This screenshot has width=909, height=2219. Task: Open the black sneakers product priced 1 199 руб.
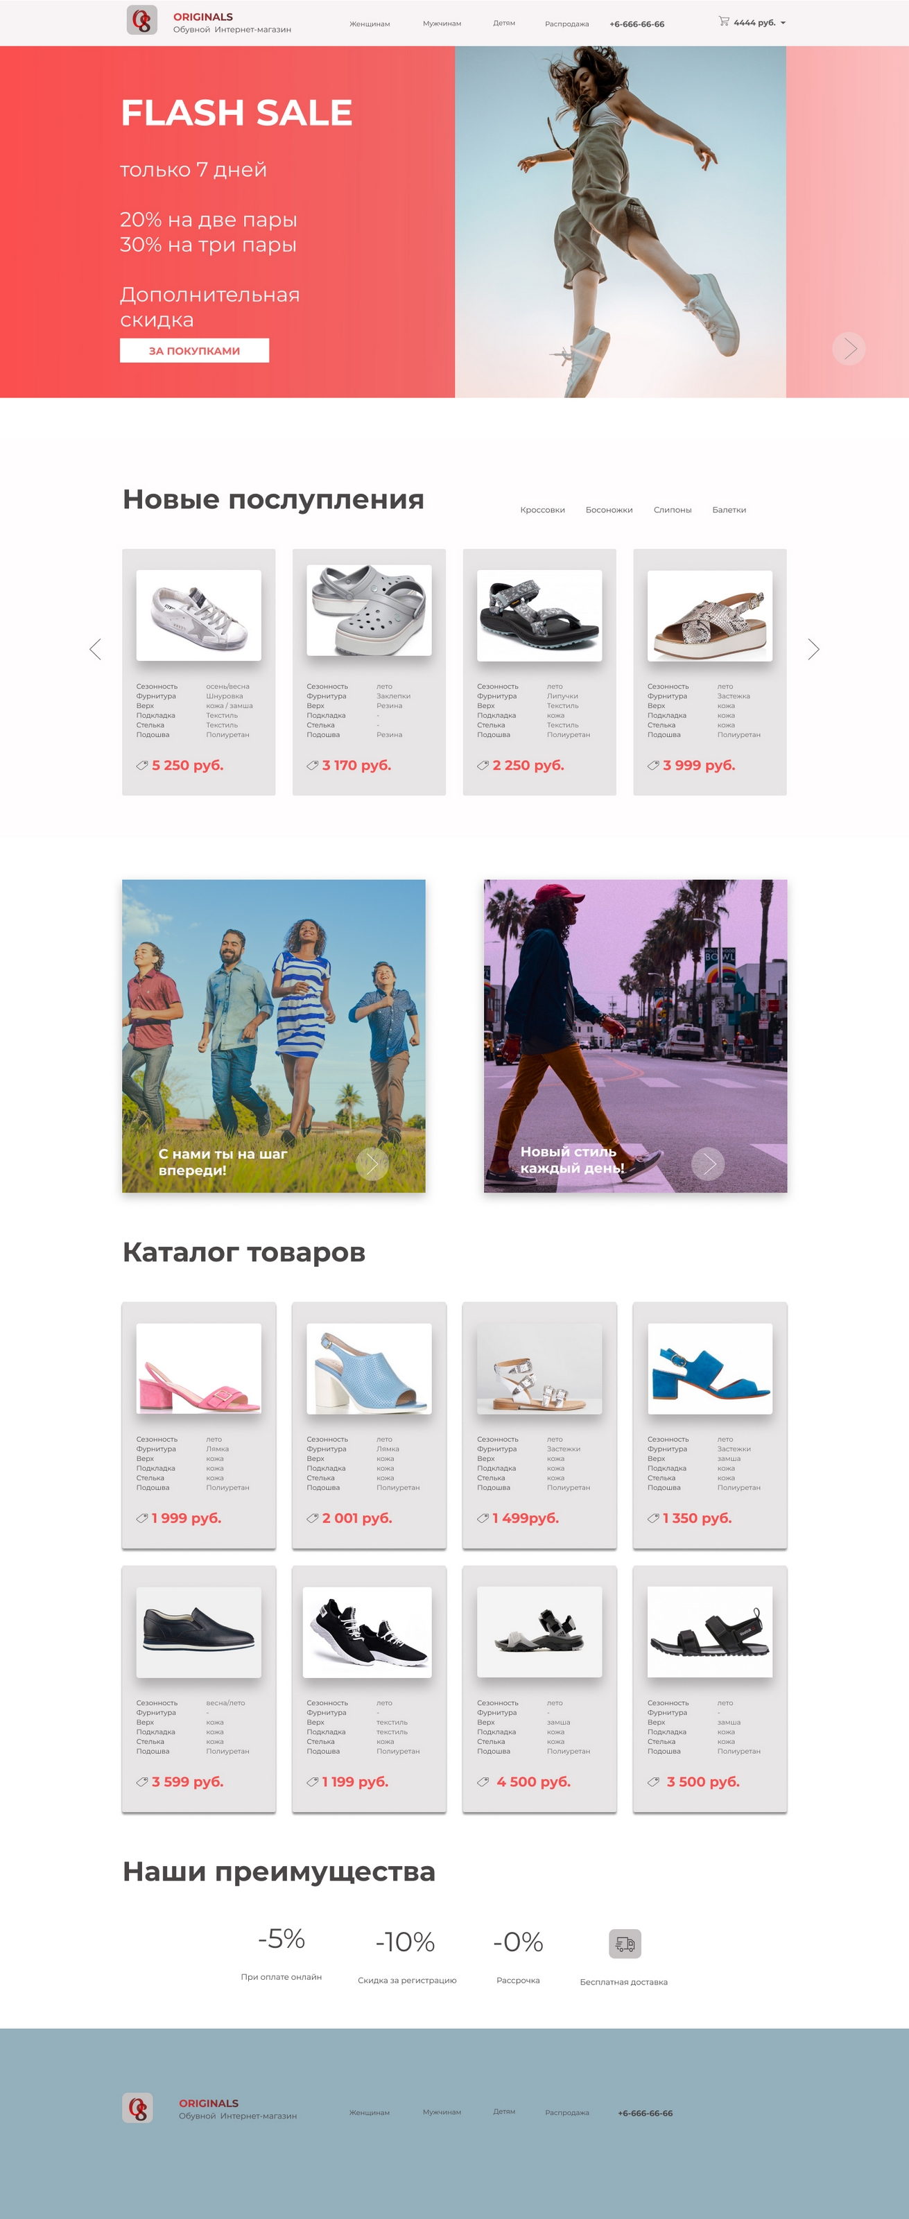pos(369,1689)
